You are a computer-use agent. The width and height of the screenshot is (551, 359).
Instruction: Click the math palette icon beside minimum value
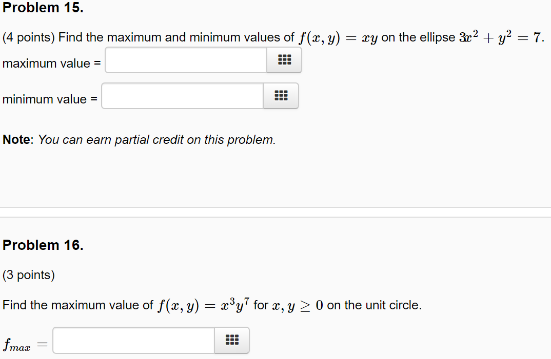[281, 96]
